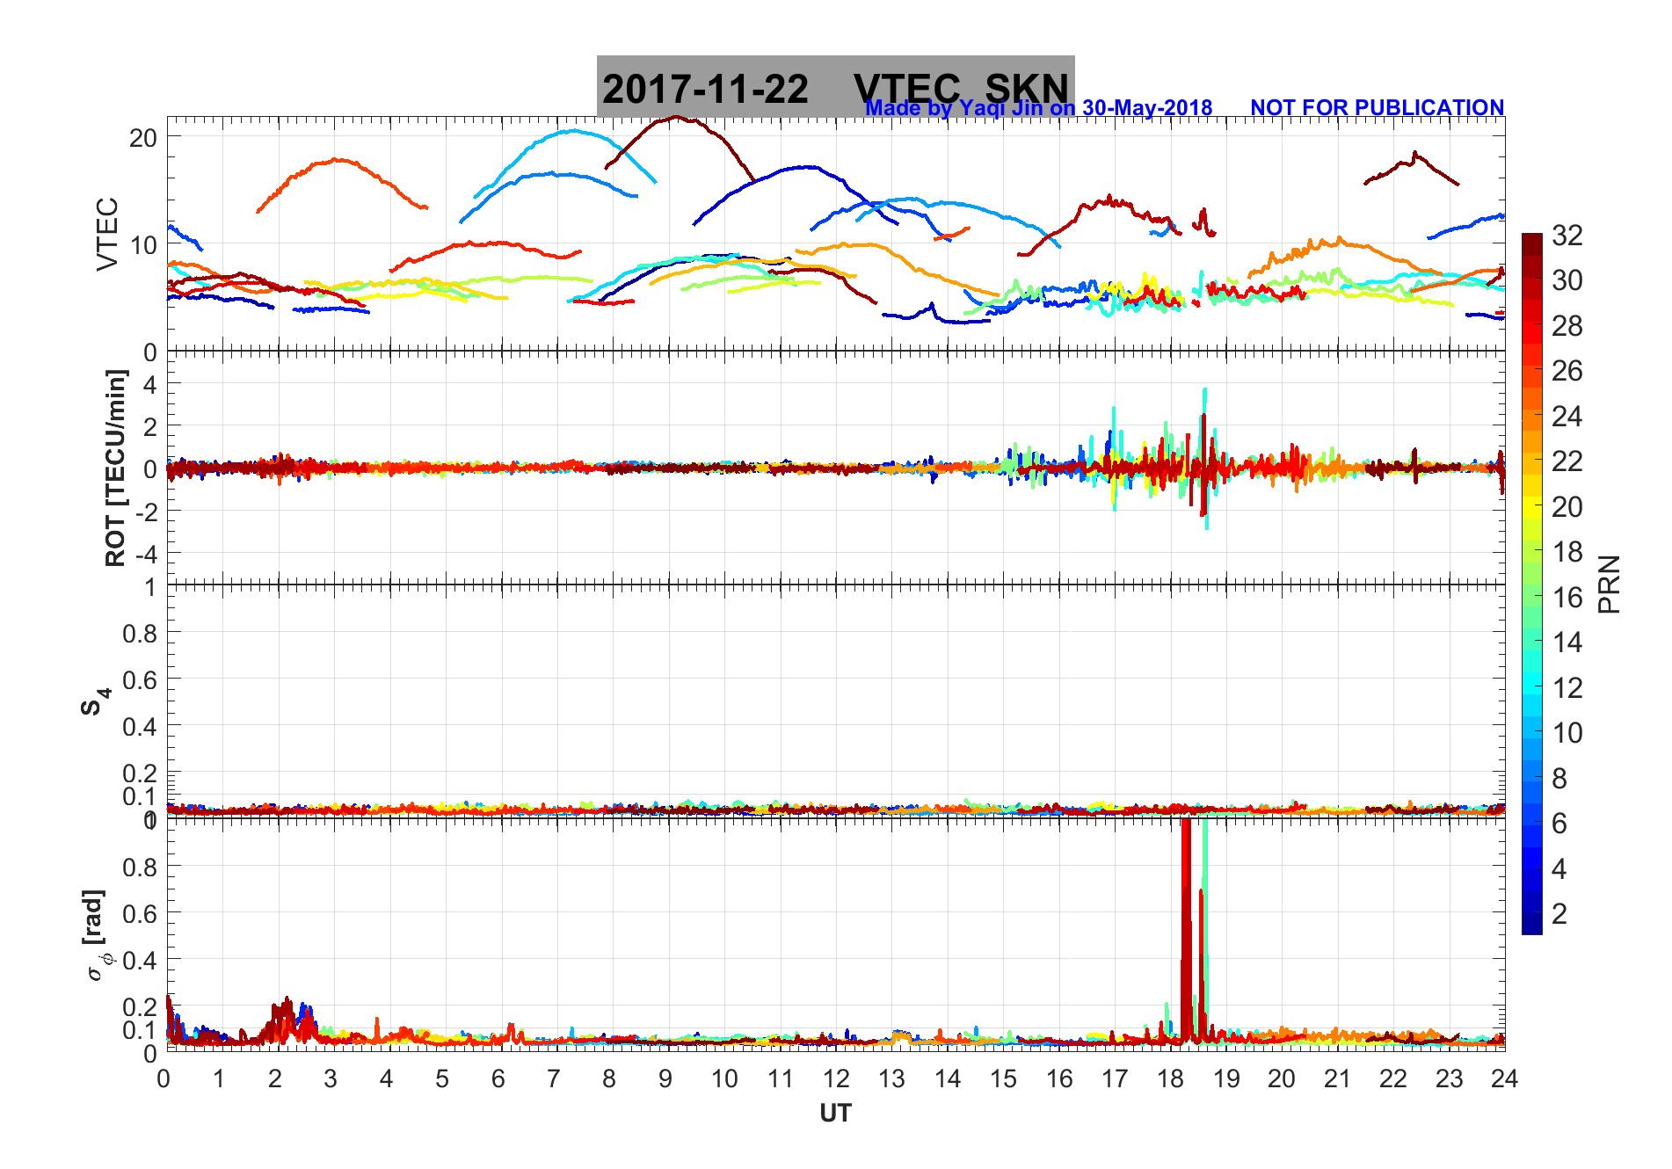The width and height of the screenshot is (1672, 1169).
Task: Click the "Made by Yaqi Jin on 30-May-2018" text
Action: (x=1039, y=108)
